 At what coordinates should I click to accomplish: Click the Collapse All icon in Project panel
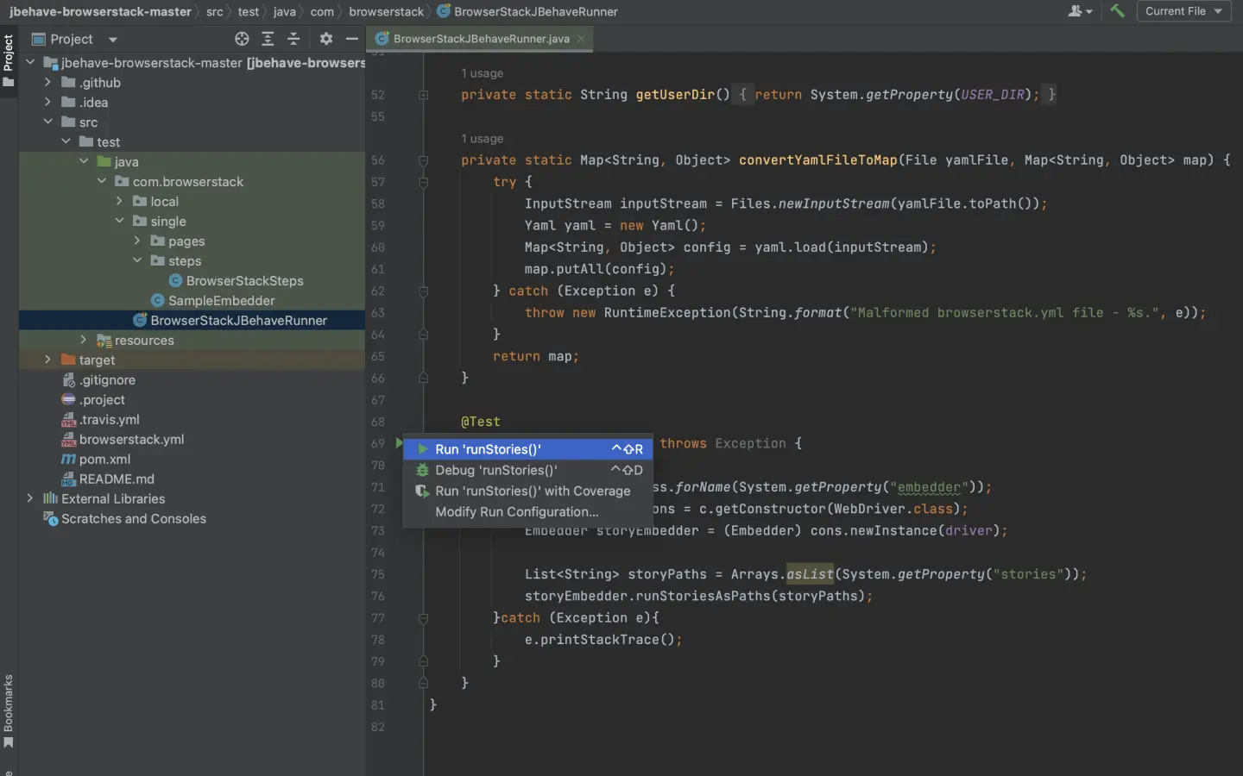[x=293, y=39]
